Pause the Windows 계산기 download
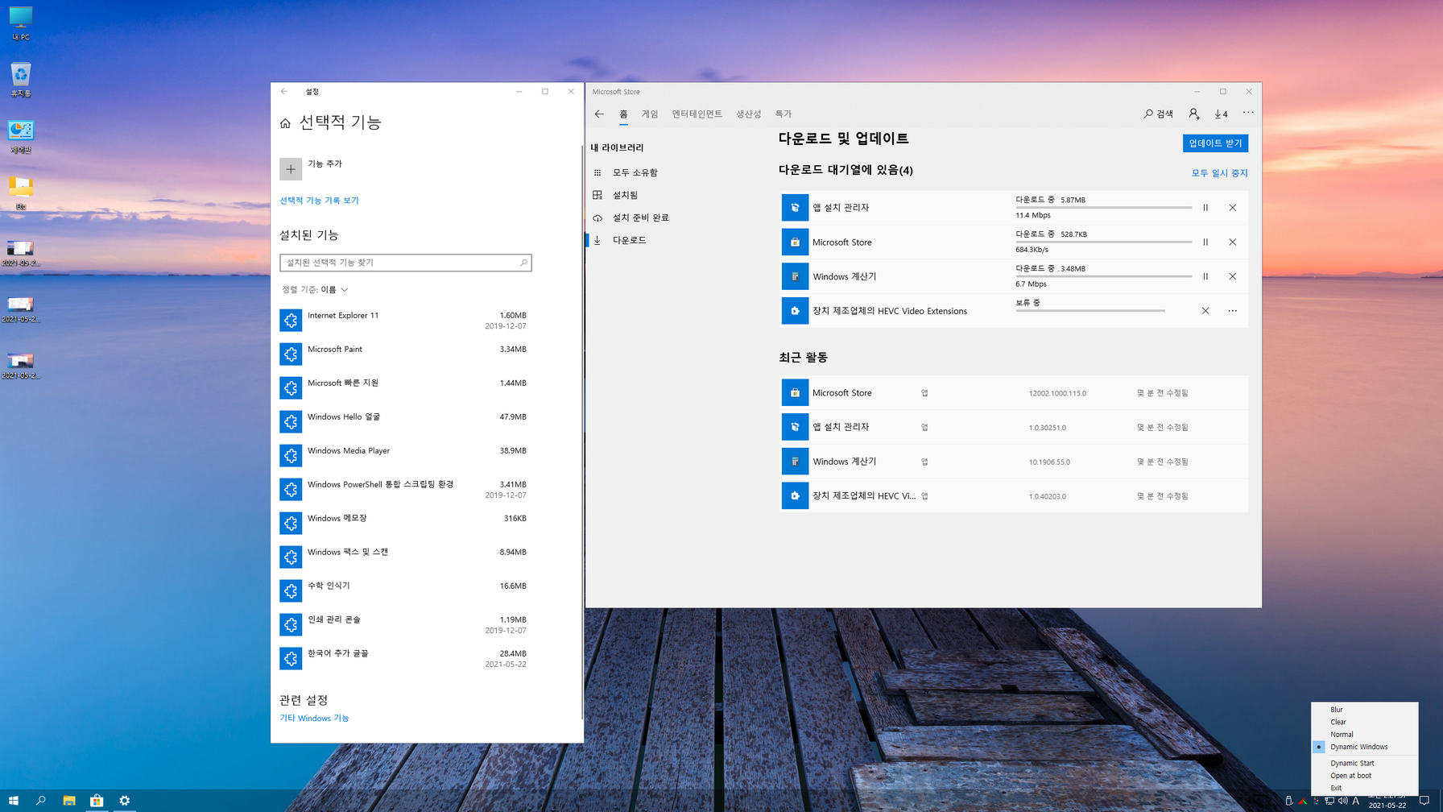The width and height of the screenshot is (1443, 812). click(x=1205, y=276)
